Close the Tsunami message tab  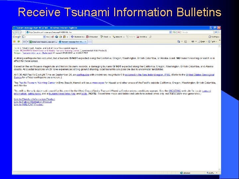coord(85,42)
